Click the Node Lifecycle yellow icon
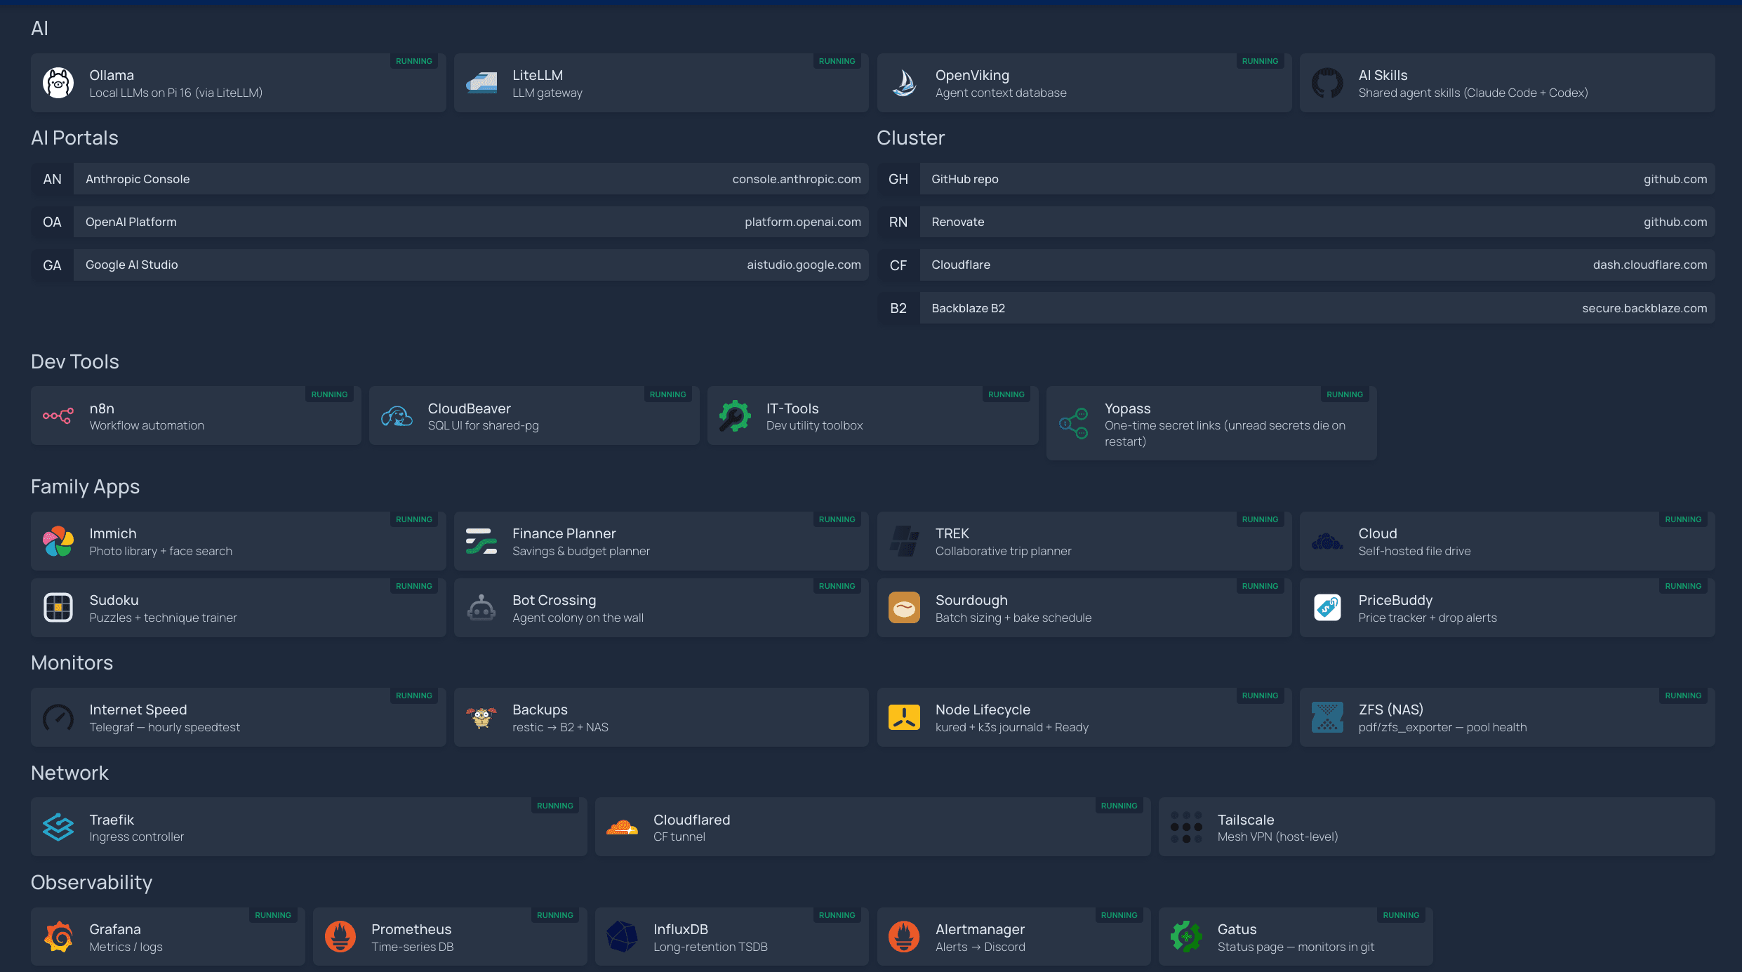The height and width of the screenshot is (972, 1742). click(904, 718)
